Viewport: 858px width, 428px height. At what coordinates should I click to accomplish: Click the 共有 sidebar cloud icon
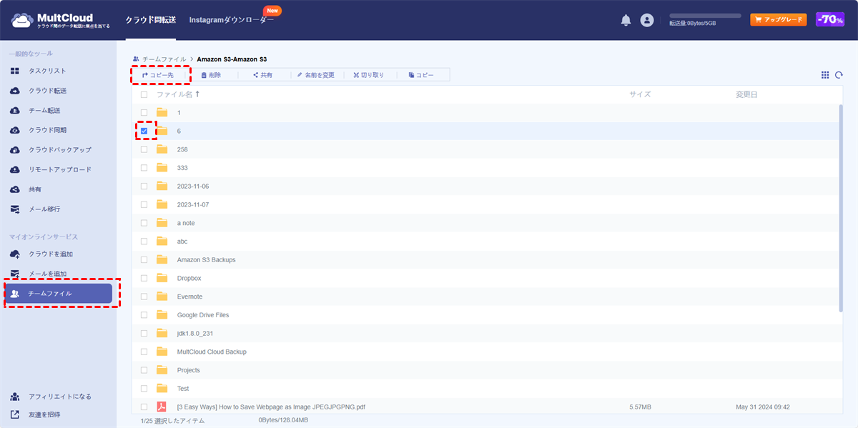(14, 189)
